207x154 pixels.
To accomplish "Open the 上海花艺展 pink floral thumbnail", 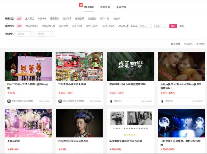I will pyautogui.click(x=28, y=123).
